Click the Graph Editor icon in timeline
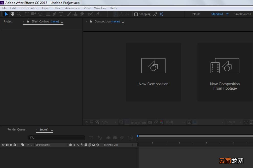Image resolution: width=253 pixels, height=168 pixels. (x=130, y=138)
